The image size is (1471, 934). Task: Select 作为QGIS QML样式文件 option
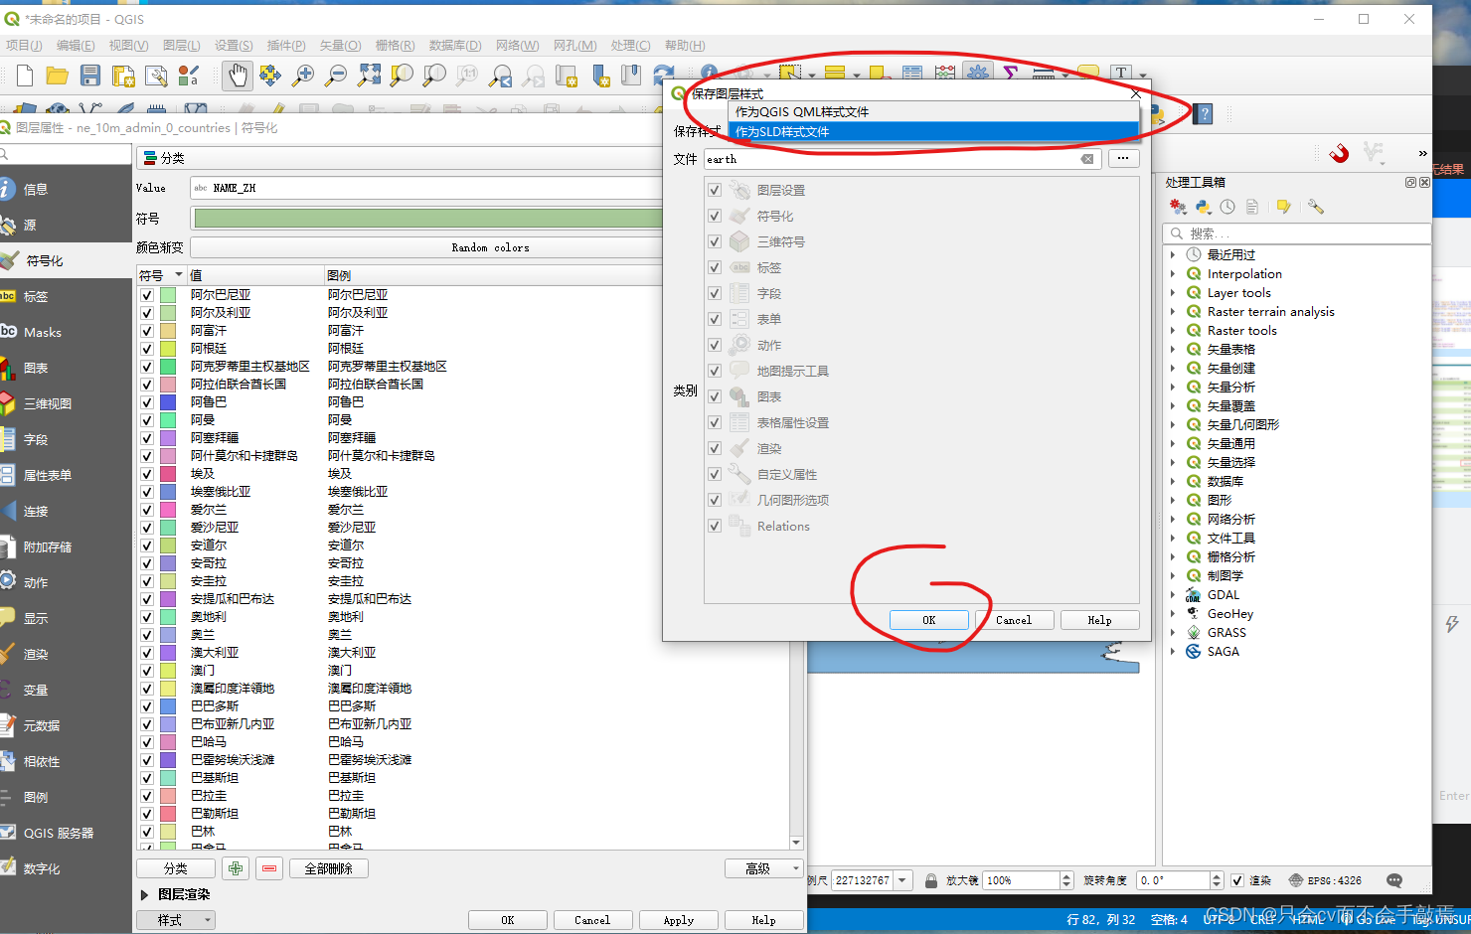click(x=933, y=111)
